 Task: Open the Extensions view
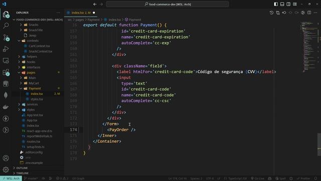(x=6, y=72)
